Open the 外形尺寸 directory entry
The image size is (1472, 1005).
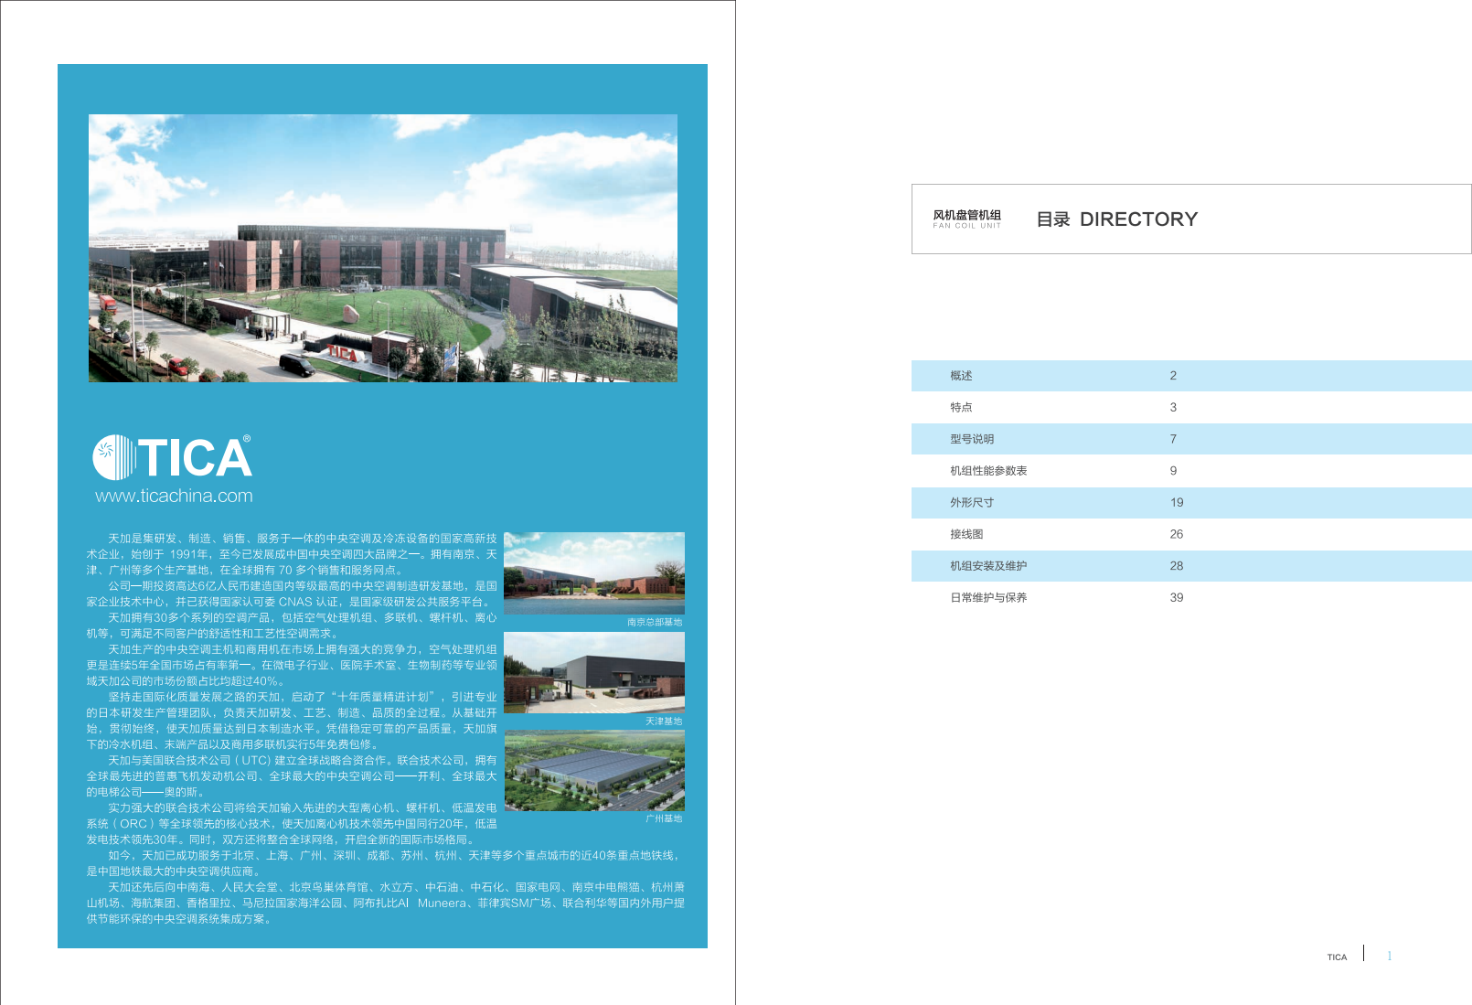[971, 503]
